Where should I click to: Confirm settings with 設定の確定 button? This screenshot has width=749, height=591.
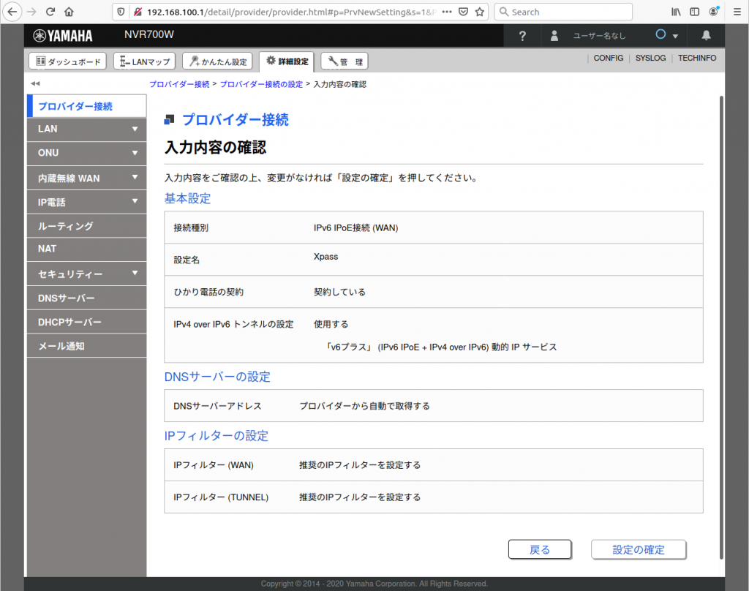point(639,549)
